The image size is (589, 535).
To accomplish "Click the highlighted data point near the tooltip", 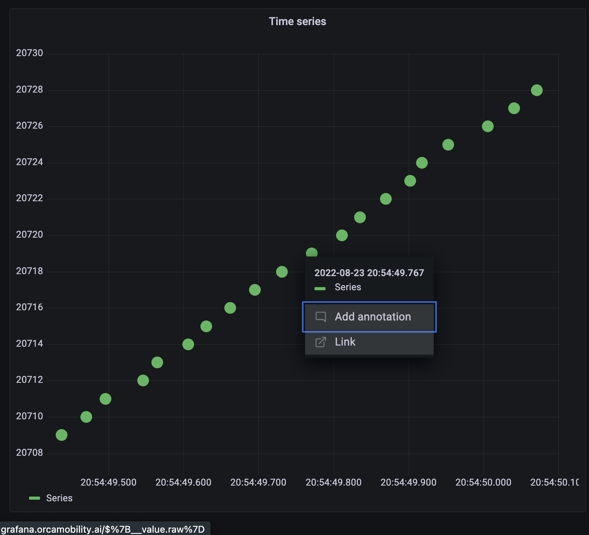I will [311, 253].
